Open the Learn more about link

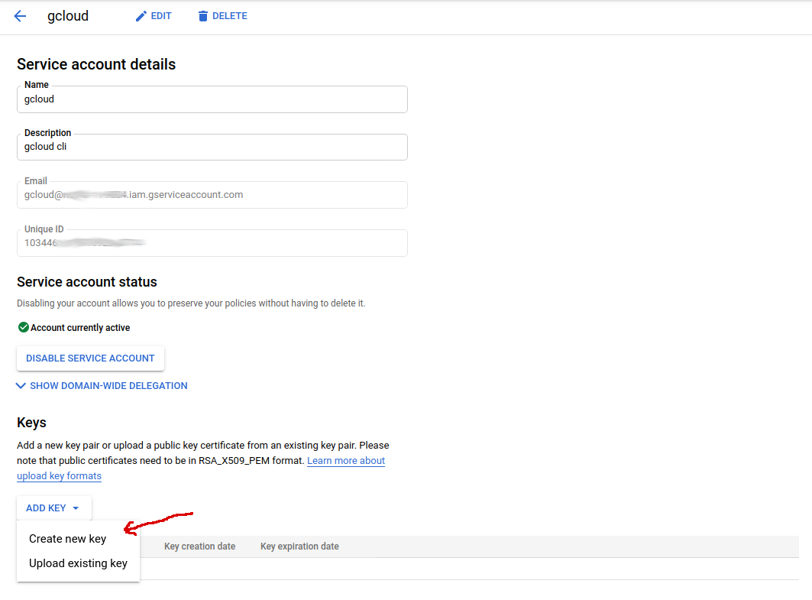pos(346,461)
